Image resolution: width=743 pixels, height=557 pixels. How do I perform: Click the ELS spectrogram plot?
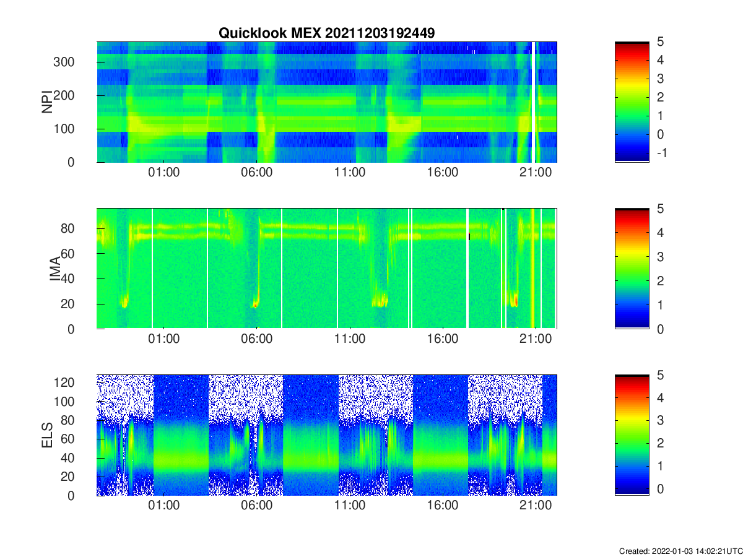[327, 435]
